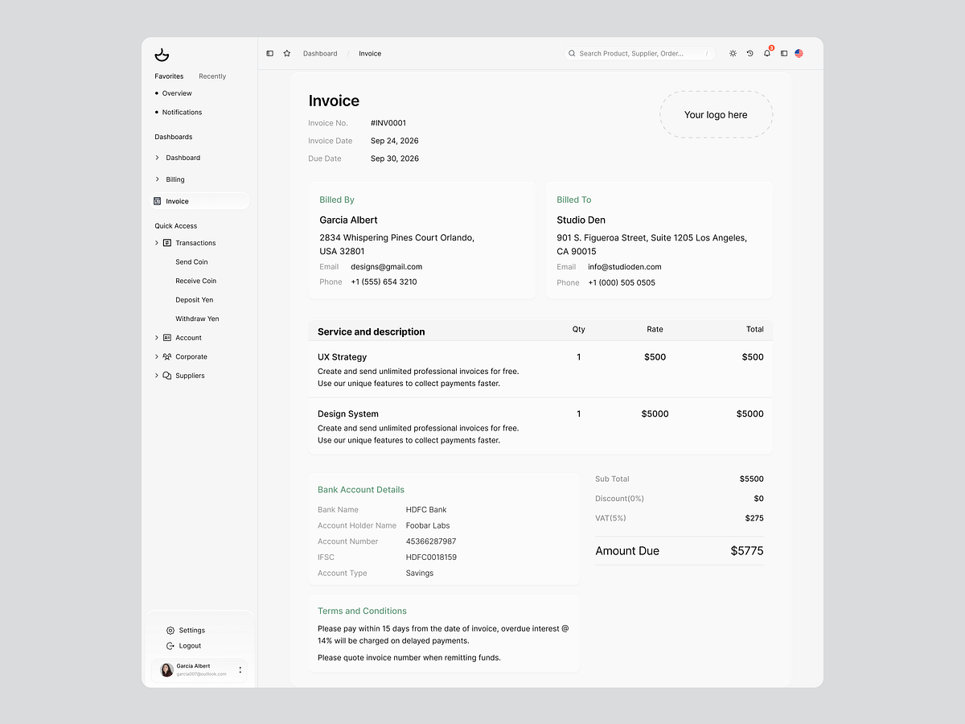Expand the Dashboard section chevron
Viewport: 965px width, 724px height.
tap(156, 158)
